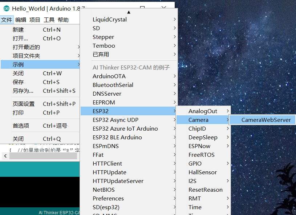Viewport: 296px width, 215px height.
Task: Click left arrow of horizontal scrollbar
Action: click(x=5, y=156)
